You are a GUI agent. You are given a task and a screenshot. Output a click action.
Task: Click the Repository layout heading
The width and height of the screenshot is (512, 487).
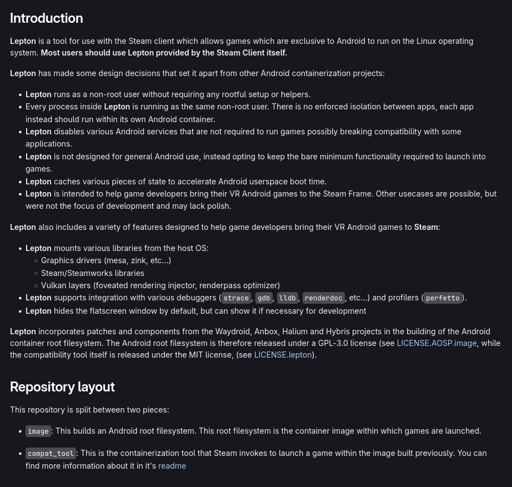click(62, 387)
